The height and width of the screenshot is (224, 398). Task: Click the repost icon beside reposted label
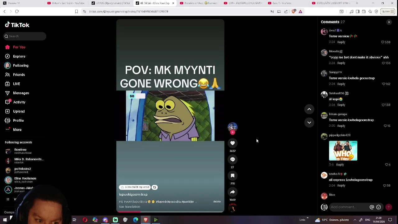point(155,187)
